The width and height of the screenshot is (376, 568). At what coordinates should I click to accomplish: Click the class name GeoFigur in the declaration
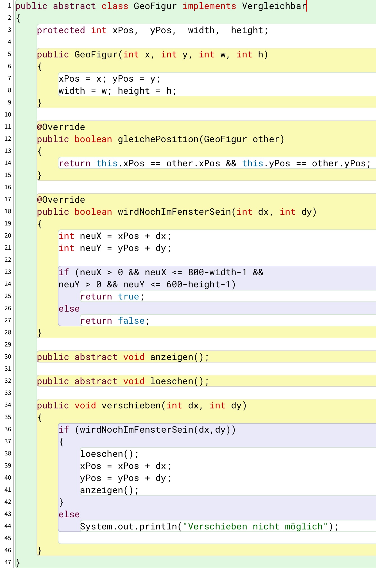coord(155,6)
